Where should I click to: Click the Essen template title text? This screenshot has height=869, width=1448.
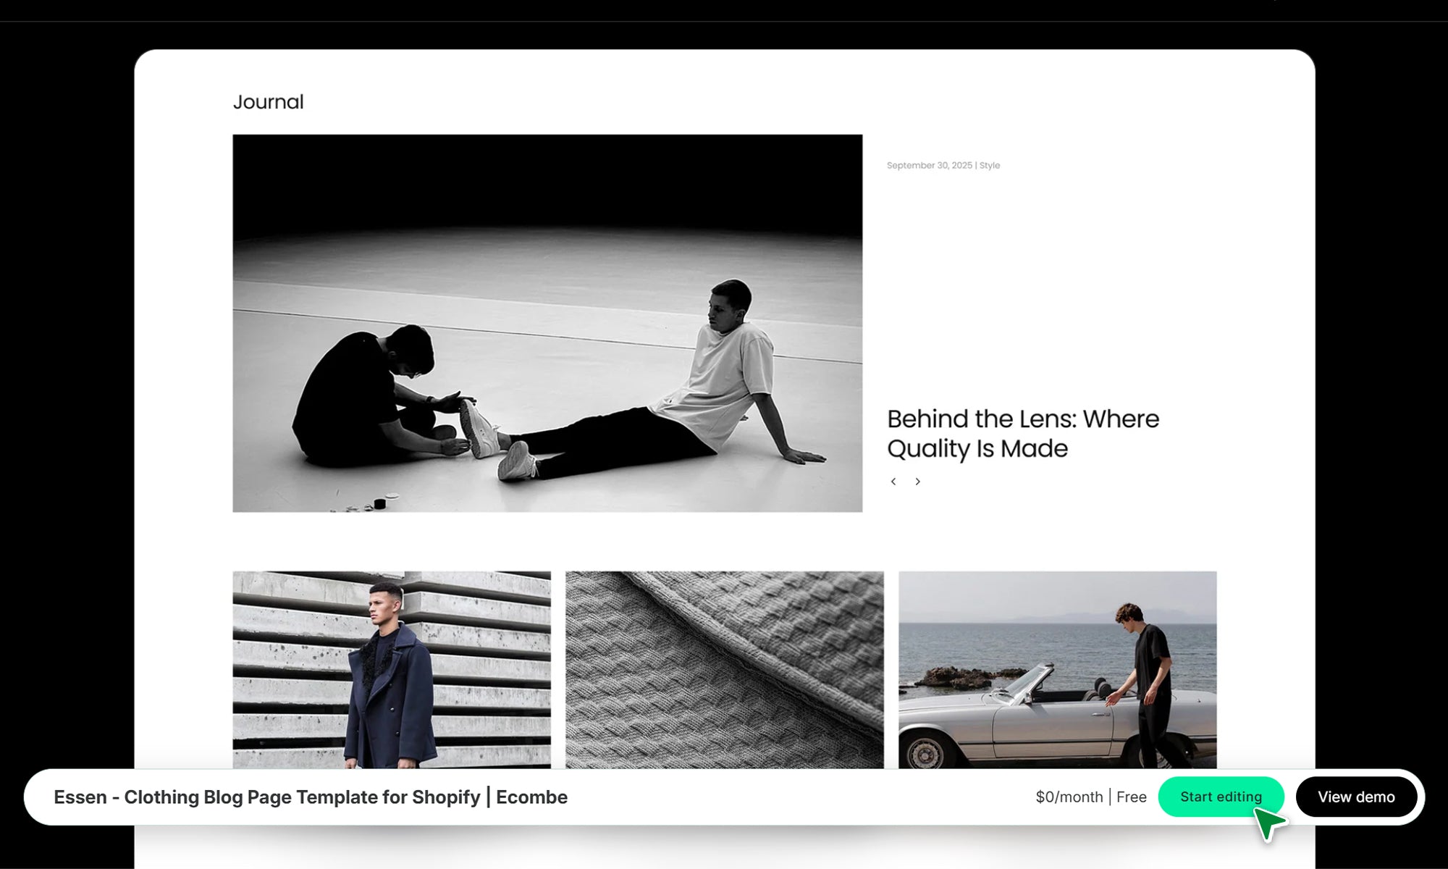tap(266, 797)
